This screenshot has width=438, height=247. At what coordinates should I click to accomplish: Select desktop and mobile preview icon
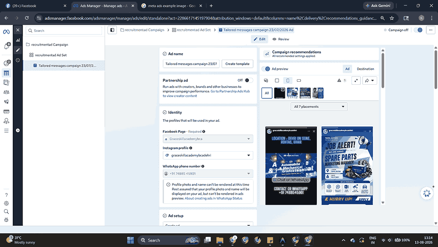pos(266,80)
